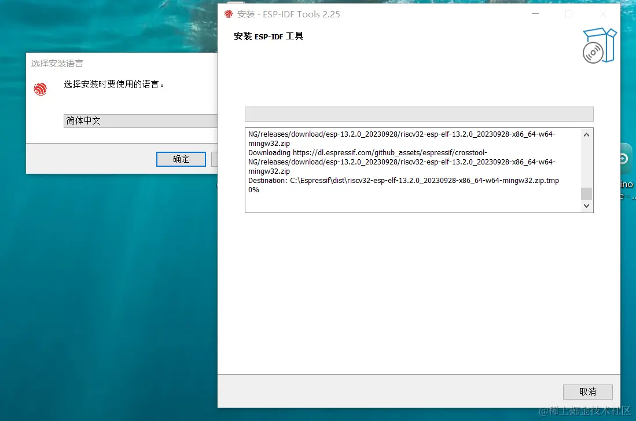Click the download progress bar
636x421 pixels.
pos(419,114)
